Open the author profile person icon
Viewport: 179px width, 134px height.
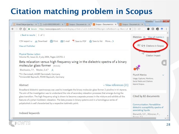[52, 70]
